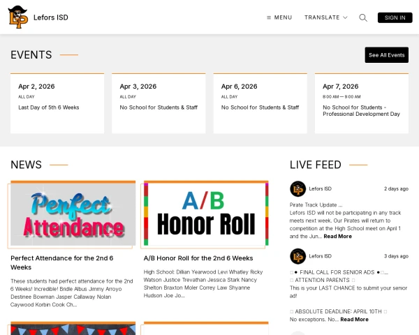Click Perfect Attendance article excerpt text
Image resolution: width=419 pixels, height=335 pixels.
72,293
